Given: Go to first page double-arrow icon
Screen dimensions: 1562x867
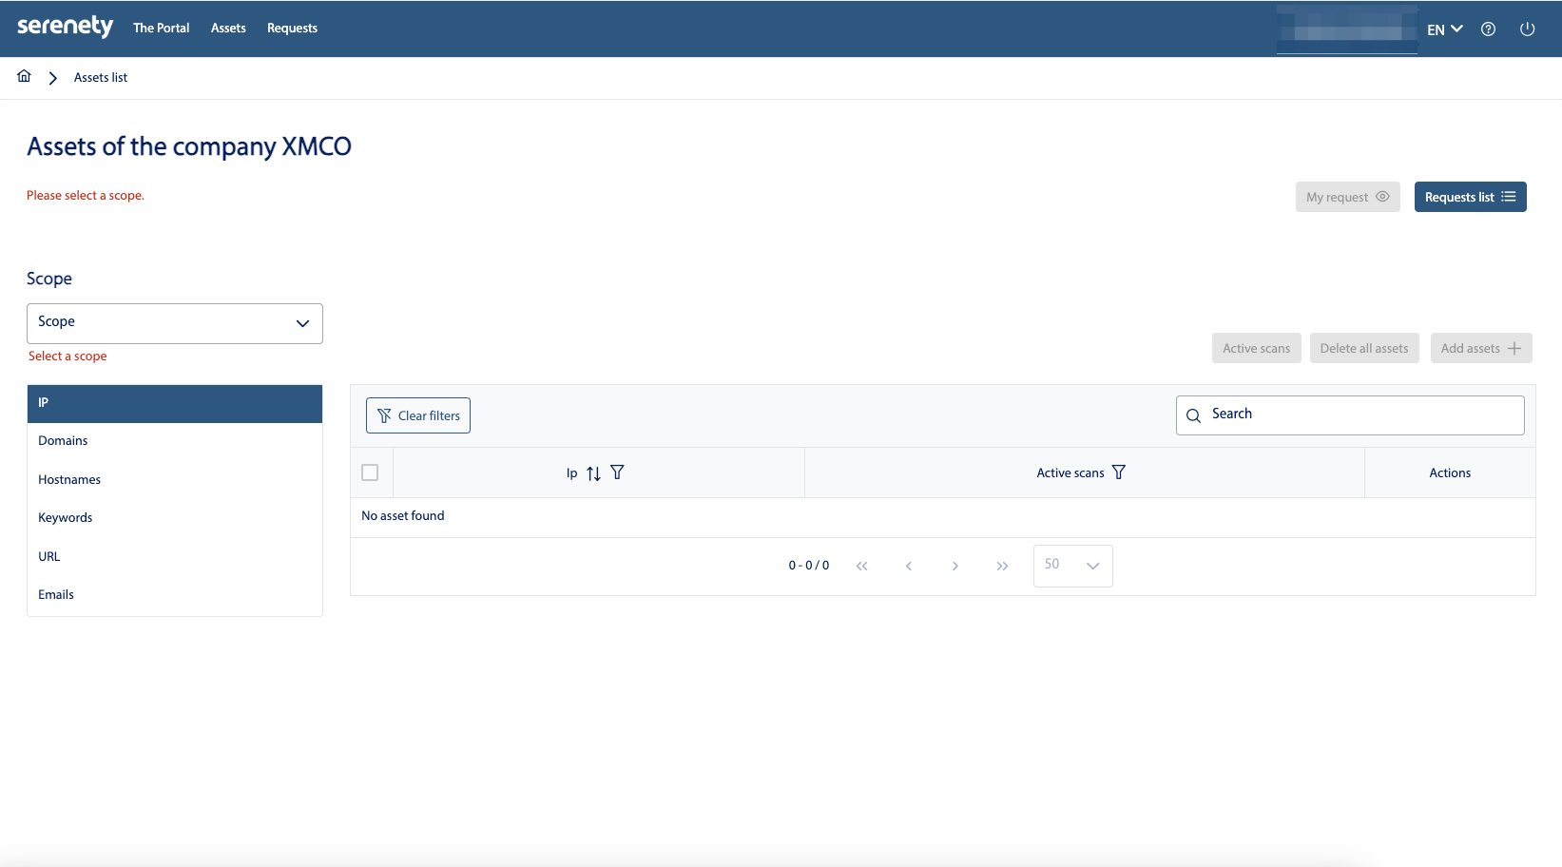Looking at the screenshot, I should (861, 566).
